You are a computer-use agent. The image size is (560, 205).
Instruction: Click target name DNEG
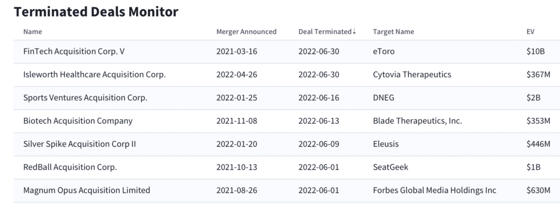point(383,98)
